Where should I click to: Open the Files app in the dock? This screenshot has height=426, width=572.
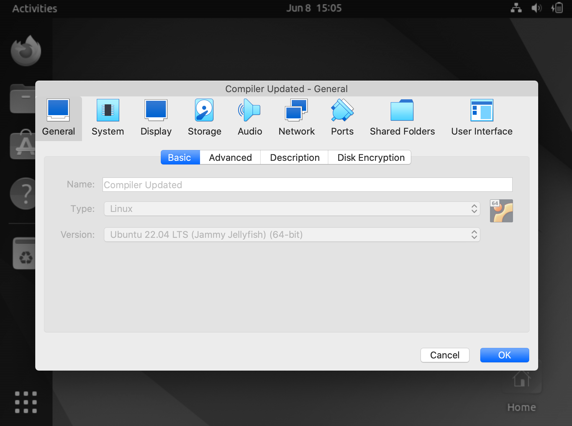click(23, 99)
